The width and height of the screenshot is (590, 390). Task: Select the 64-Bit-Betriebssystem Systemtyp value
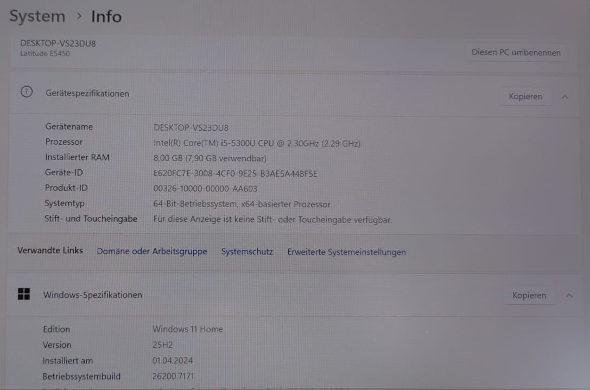(x=242, y=204)
